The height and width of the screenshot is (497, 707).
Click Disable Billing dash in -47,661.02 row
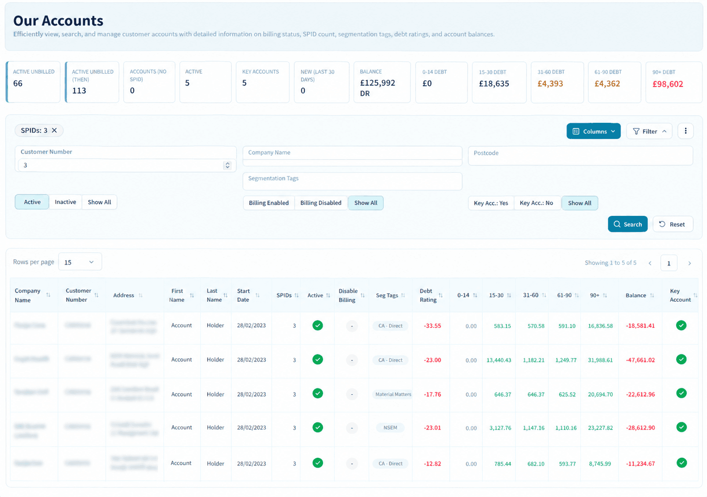tap(352, 360)
